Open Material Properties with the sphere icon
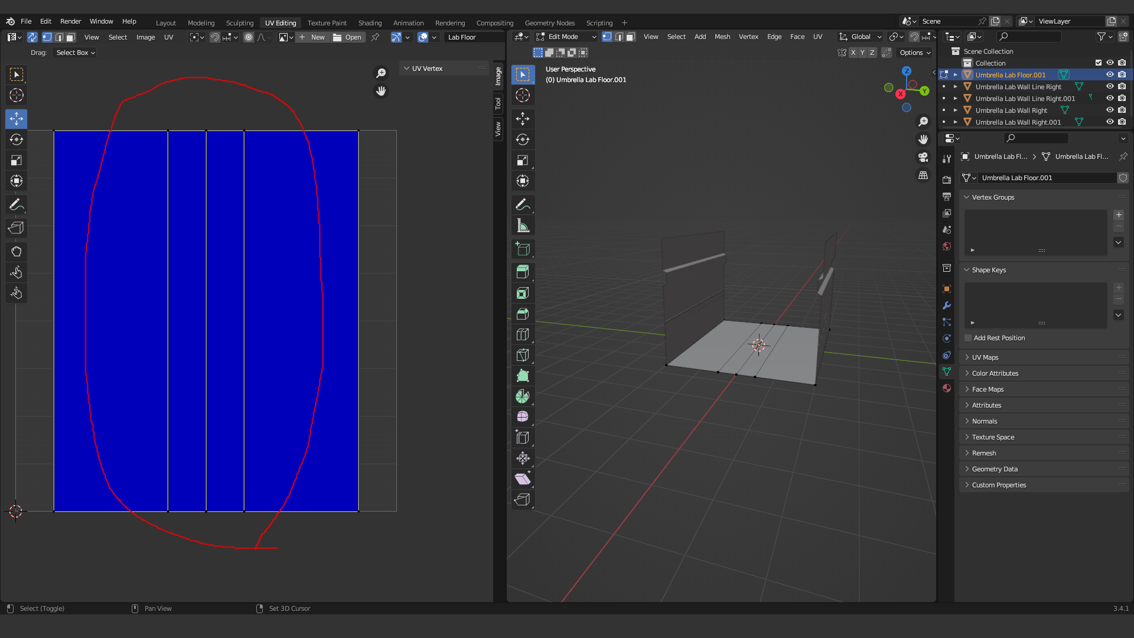The image size is (1134, 638). [x=946, y=388]
